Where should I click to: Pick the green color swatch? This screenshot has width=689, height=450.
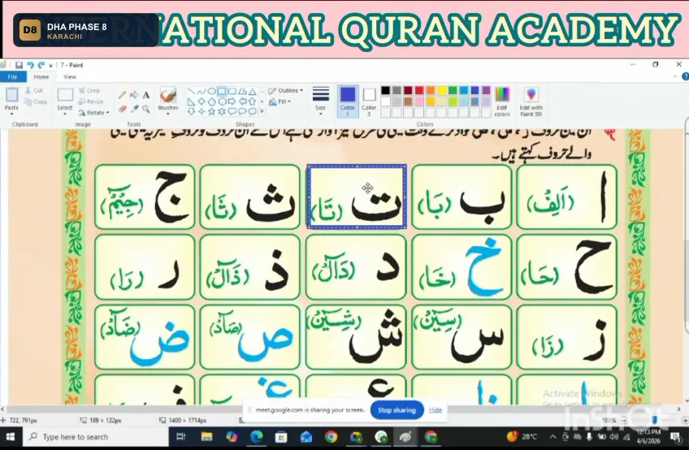tap(453, 90)
